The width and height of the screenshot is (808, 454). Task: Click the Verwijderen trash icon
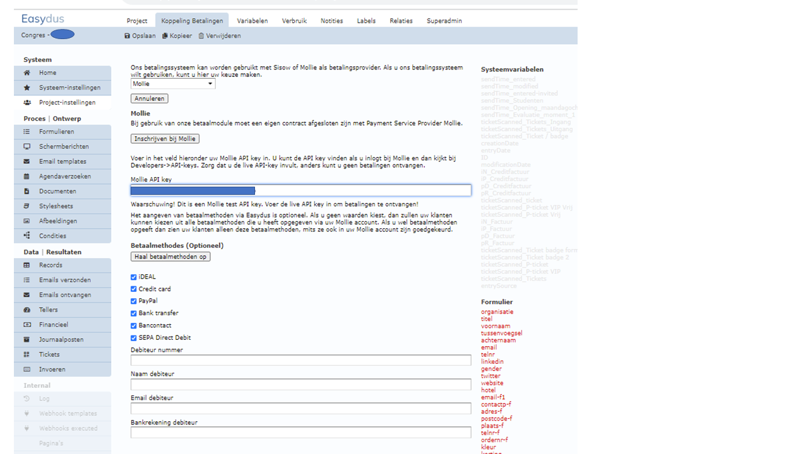[201, 36]
